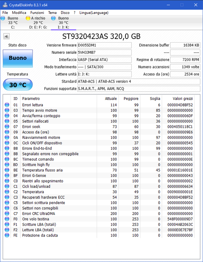
Task: Click the CrystalDiskInfo app icon in title bar
Action: coord(5,5)
